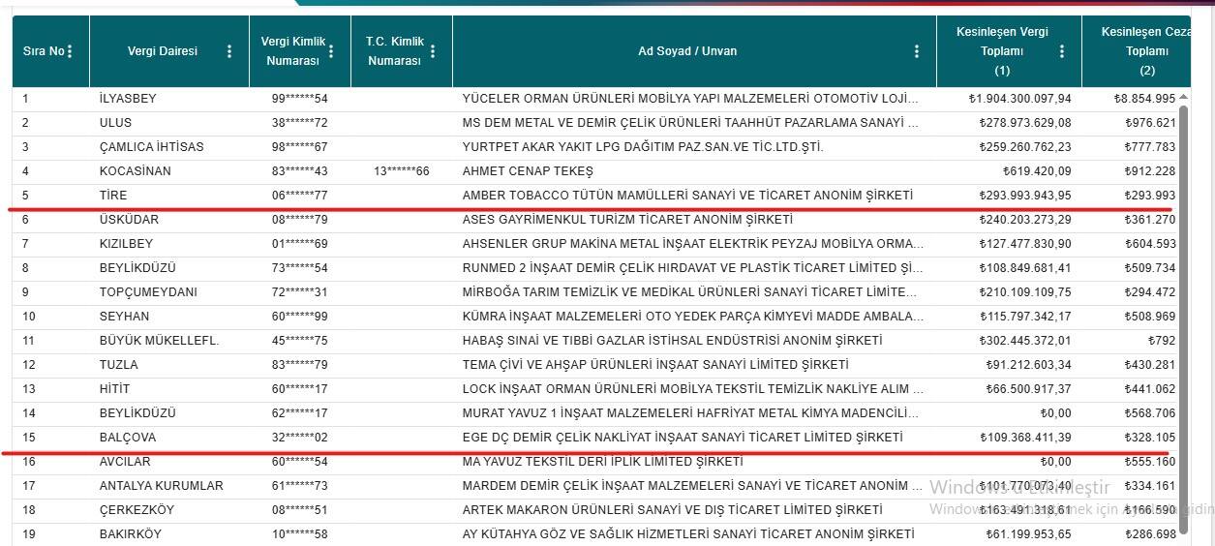Screen dimensions: 1215x546
Task: Click the T.C. number cell 13******66
Action: pyautogui.click(x=401, y=171)
